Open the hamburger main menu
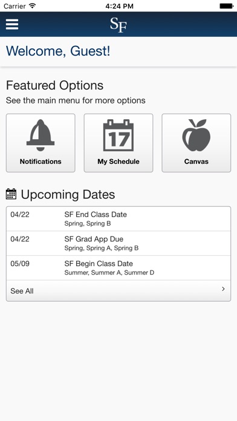The width and height of the screenshot is (237, 421). 12,24
